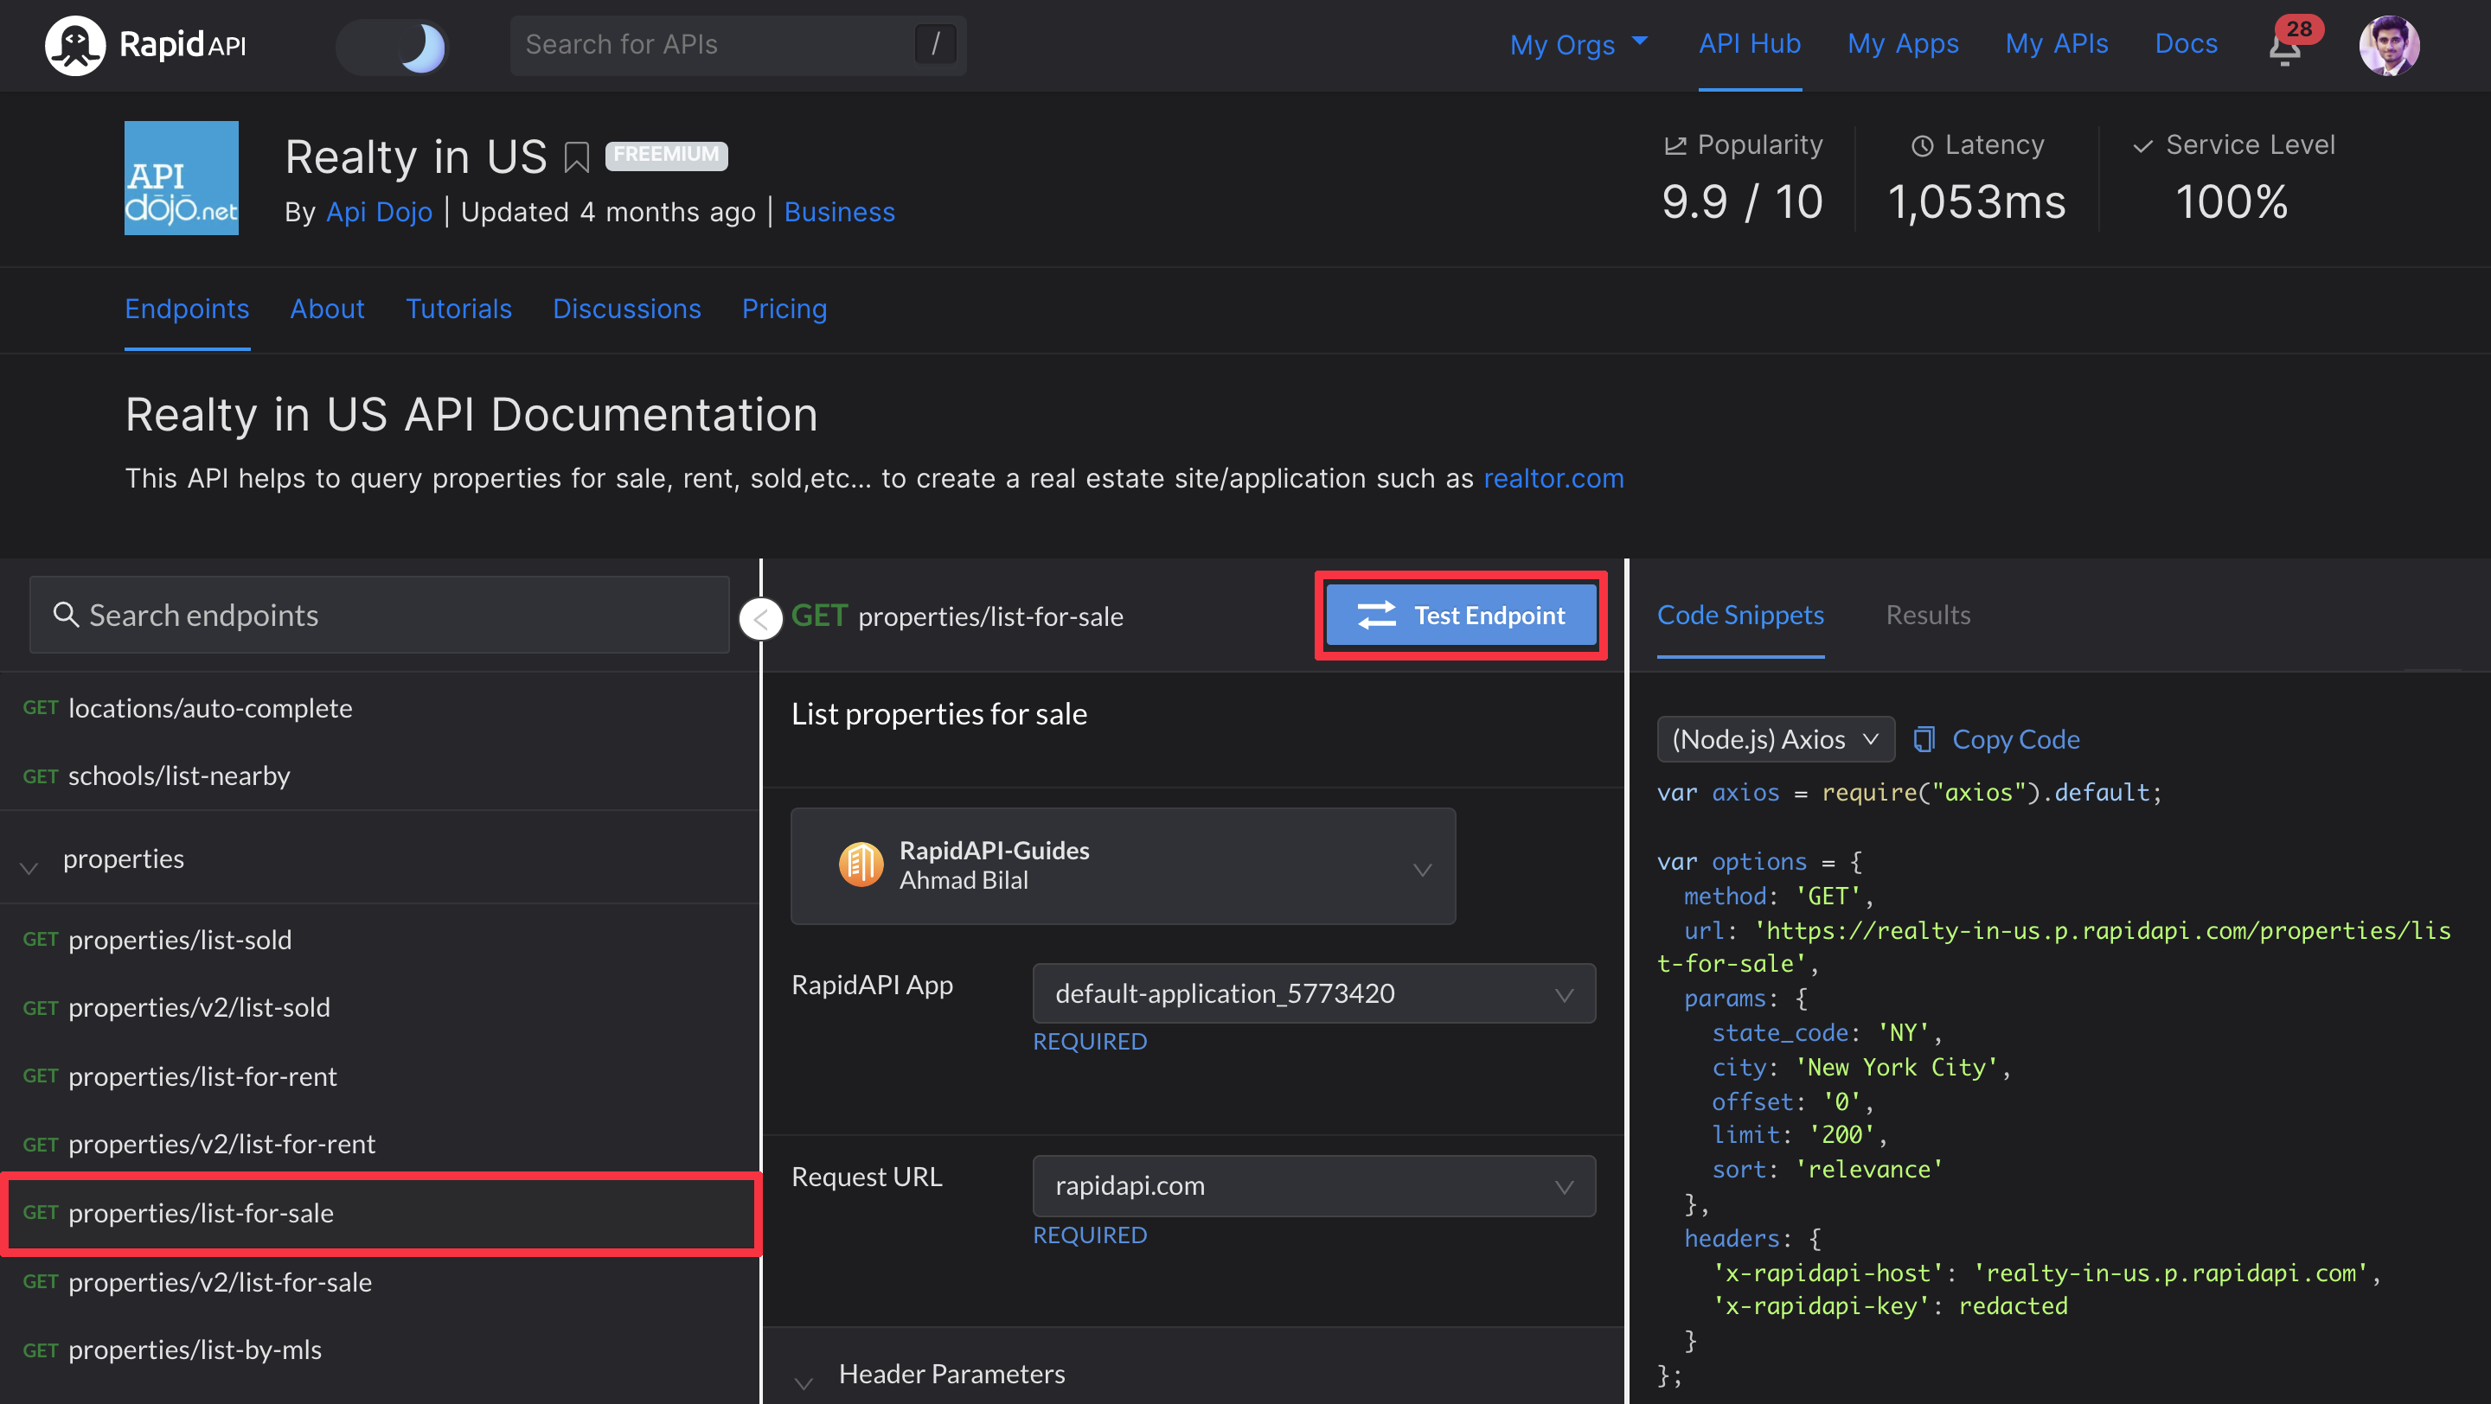Viewport: 2491px width, 1404px height.
Task: Click the RapidAPI-Guides organization icon
Action: [860, 865]
